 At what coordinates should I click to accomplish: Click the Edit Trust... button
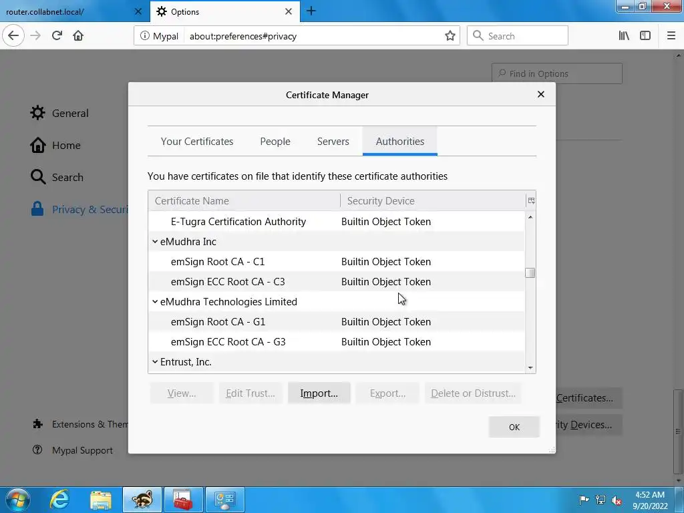coord(250,393)
